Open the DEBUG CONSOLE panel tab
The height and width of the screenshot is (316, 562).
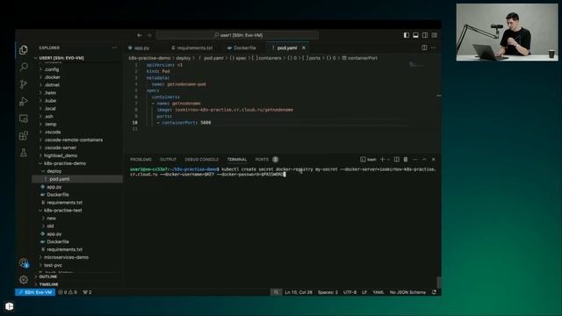click(201, 160)
